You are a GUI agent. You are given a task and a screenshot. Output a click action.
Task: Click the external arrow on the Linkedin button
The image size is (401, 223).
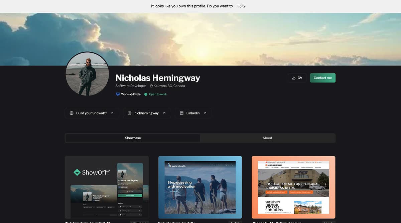(x=205, y=113)
